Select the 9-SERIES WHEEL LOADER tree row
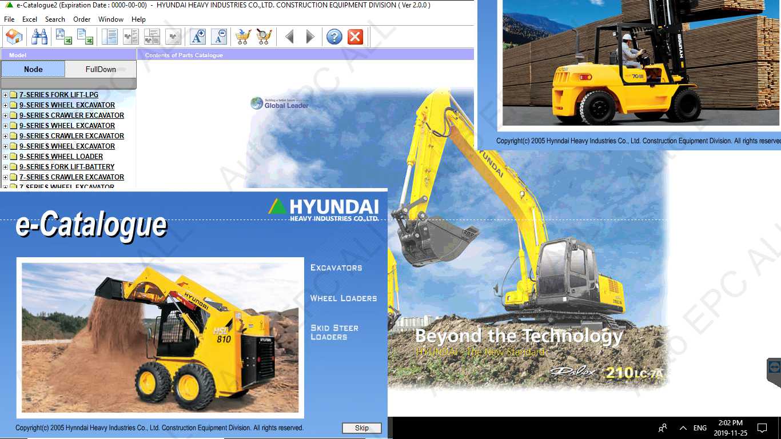This screenshot has height=439, width=781. point(61,157)
